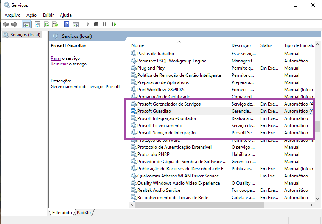Image resolution: width=322 pixels, height=224 pixels.
Task: Select Preparação de Aplicativos service
Action: click(x=222, y=82)
